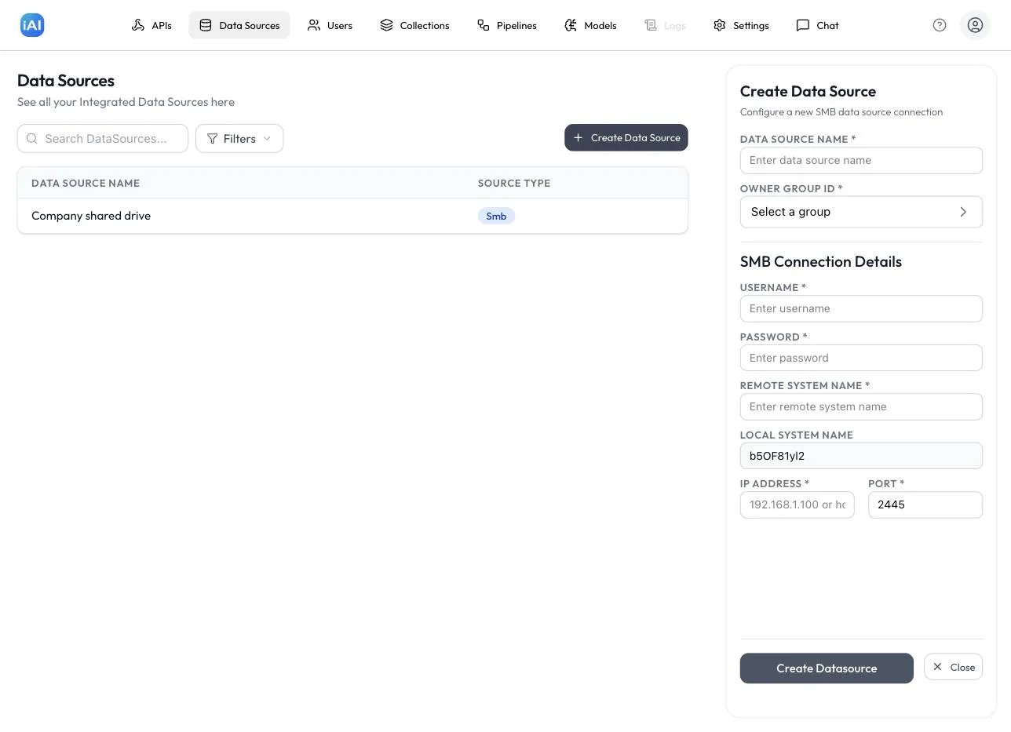Open the Settings tab

[741, 25]
